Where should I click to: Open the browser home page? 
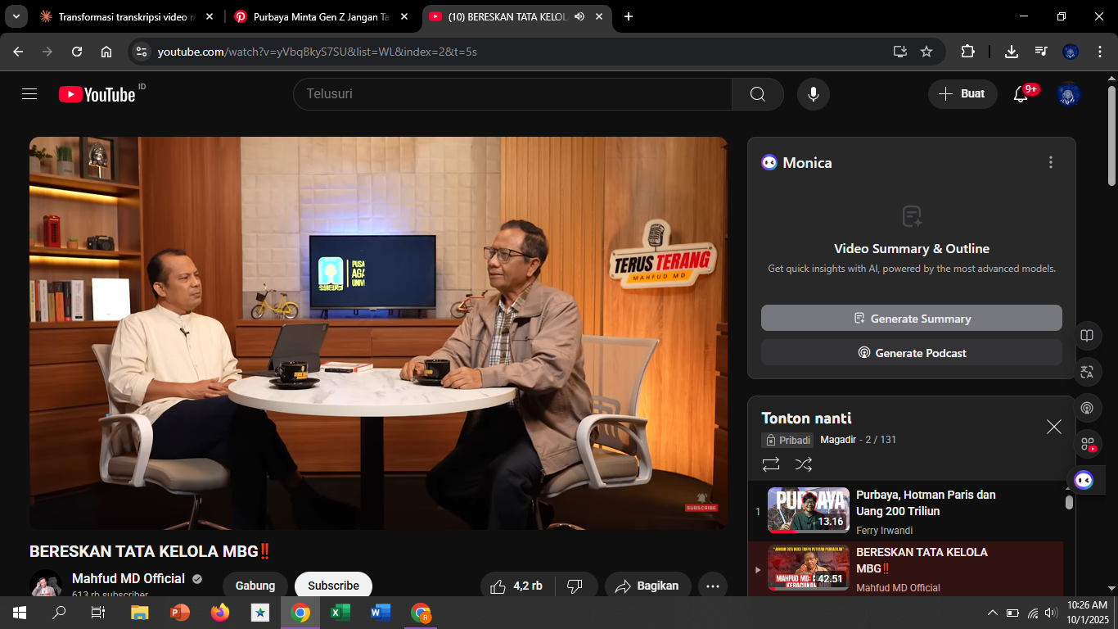[x=106, y=52]
